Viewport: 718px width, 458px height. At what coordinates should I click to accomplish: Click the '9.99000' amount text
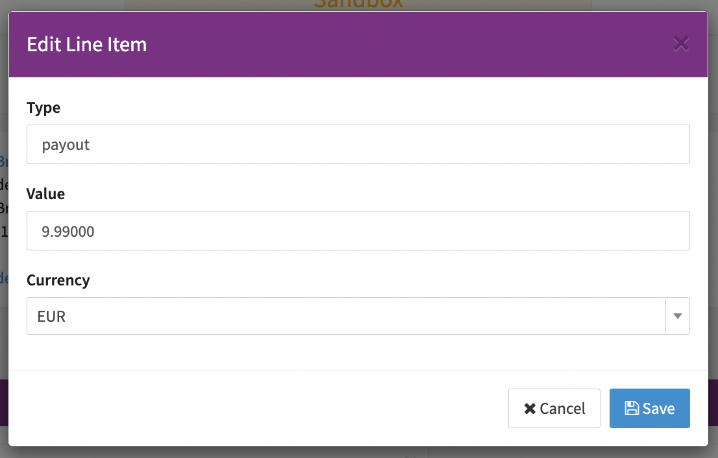pos(68,231)
